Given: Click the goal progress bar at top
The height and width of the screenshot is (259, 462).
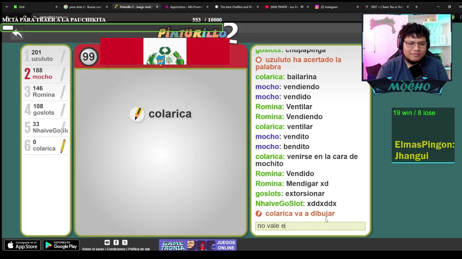Looking at the screenshot, I should tap(112, 28).
